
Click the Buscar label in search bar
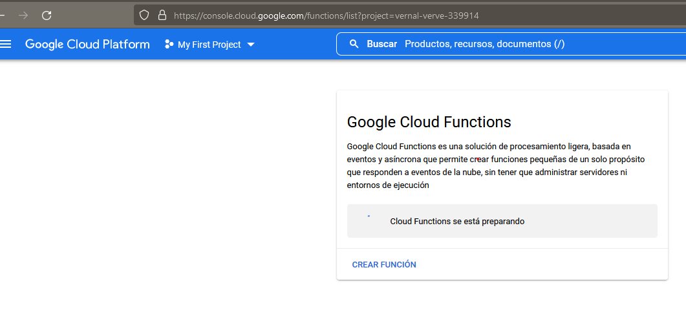(x=382, y=44)
